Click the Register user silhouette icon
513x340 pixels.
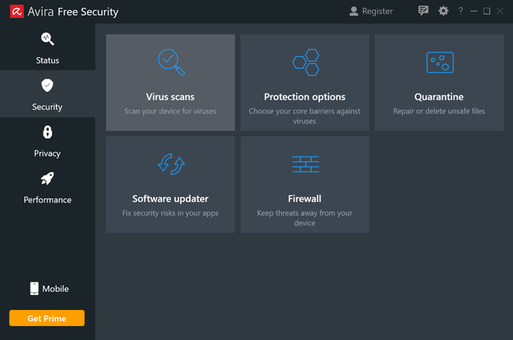(354, 11)
